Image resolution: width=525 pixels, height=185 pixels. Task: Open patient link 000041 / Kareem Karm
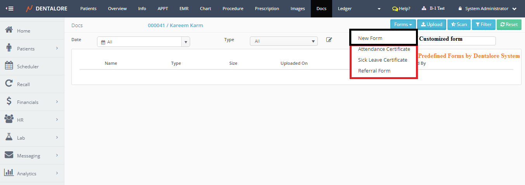(175, 26)
